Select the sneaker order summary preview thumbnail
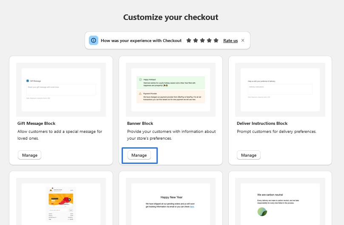 click(61, 205)
